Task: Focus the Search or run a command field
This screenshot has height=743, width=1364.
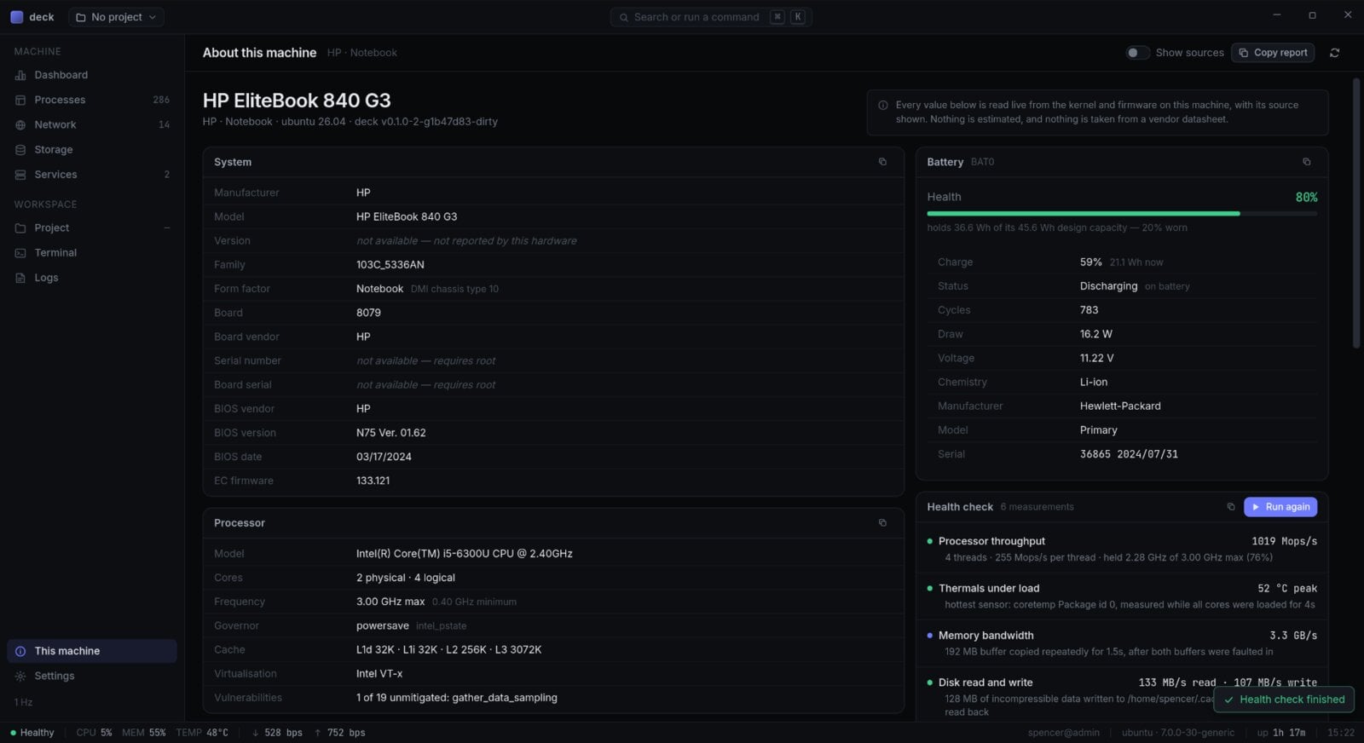Action: pos(710,17)
